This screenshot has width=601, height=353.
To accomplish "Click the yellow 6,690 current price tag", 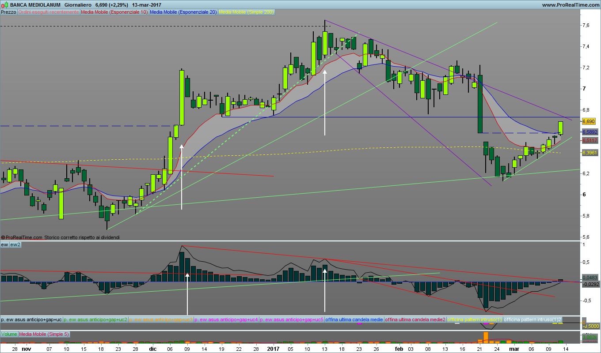I will (x=589, y=121).
